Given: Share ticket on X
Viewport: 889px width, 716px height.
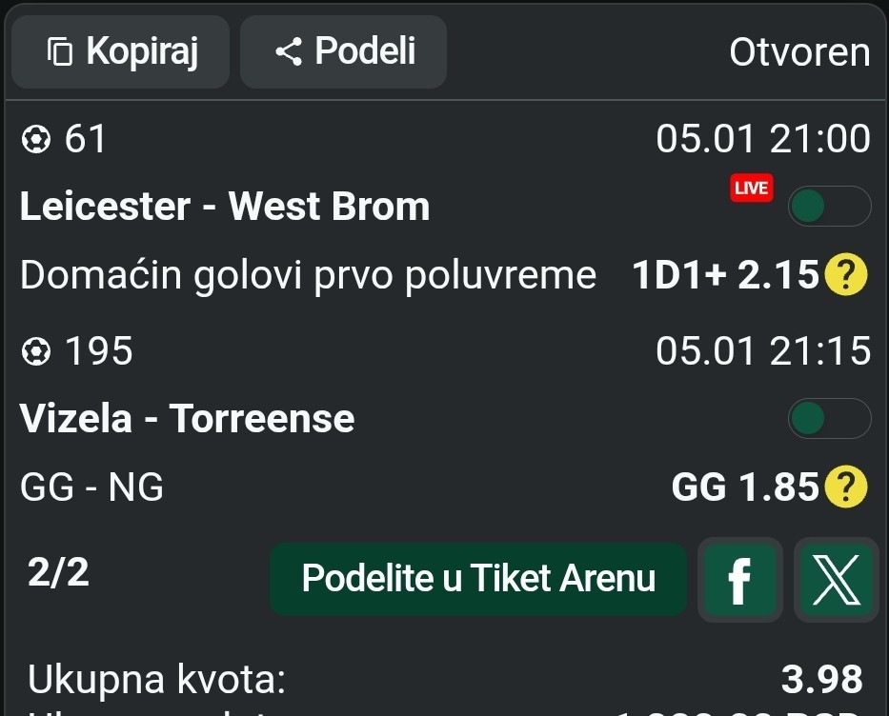Looking at the screenshot, I should (837, 579).
